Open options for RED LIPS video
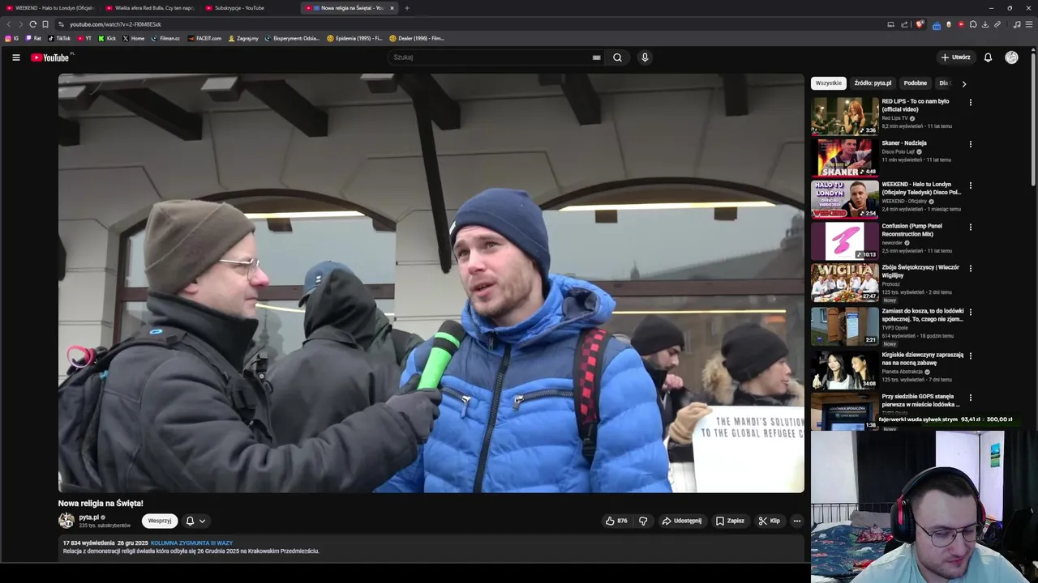Image resolution: width=1038 pixels, height=583 pixels. (x=970, y=103)
